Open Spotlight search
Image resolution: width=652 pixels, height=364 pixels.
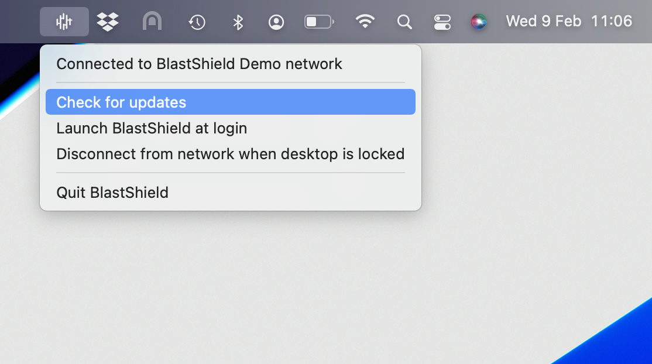tap(404, 21)
